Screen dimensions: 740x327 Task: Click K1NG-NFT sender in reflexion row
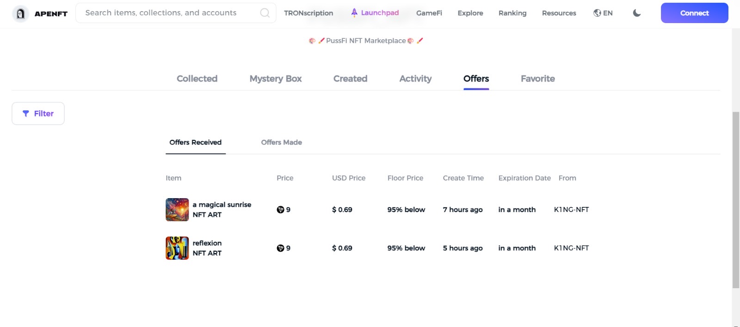[x=571, y=248]
